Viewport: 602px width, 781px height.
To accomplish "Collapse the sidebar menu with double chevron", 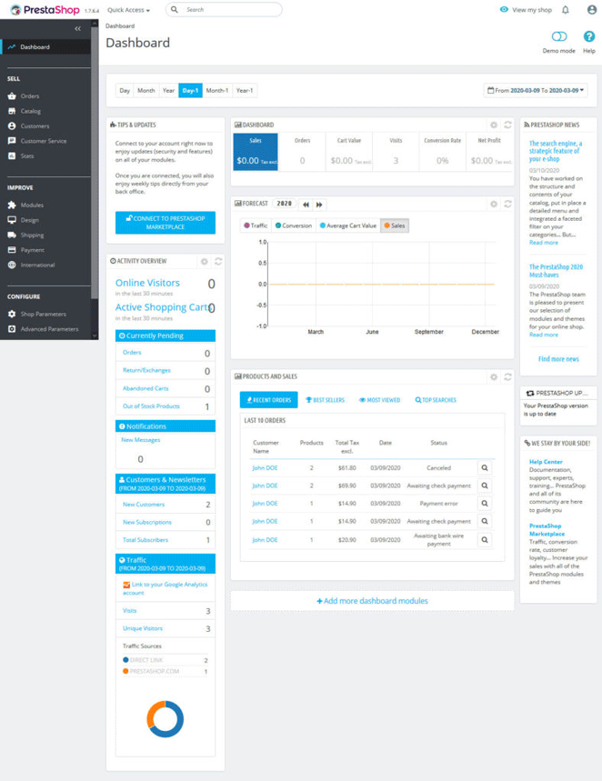I will point(77,29).
